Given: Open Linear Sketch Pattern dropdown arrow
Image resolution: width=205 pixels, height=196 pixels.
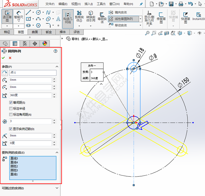Looking at the screenshot, I should (x=140, y=19).
